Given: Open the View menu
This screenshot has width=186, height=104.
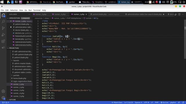Looking at the screenshot, I should click(x=21, y=10).
